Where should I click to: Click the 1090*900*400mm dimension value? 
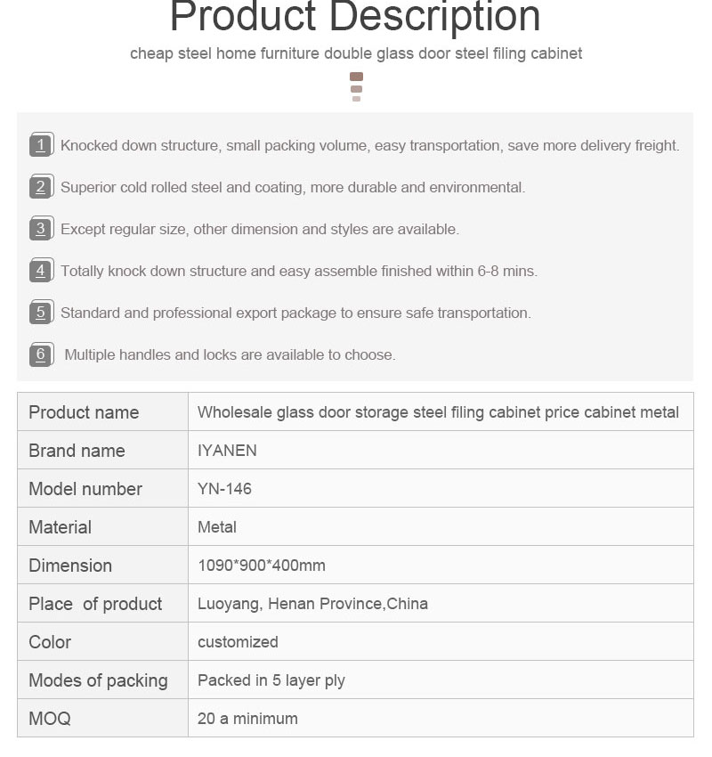point(262,566)
